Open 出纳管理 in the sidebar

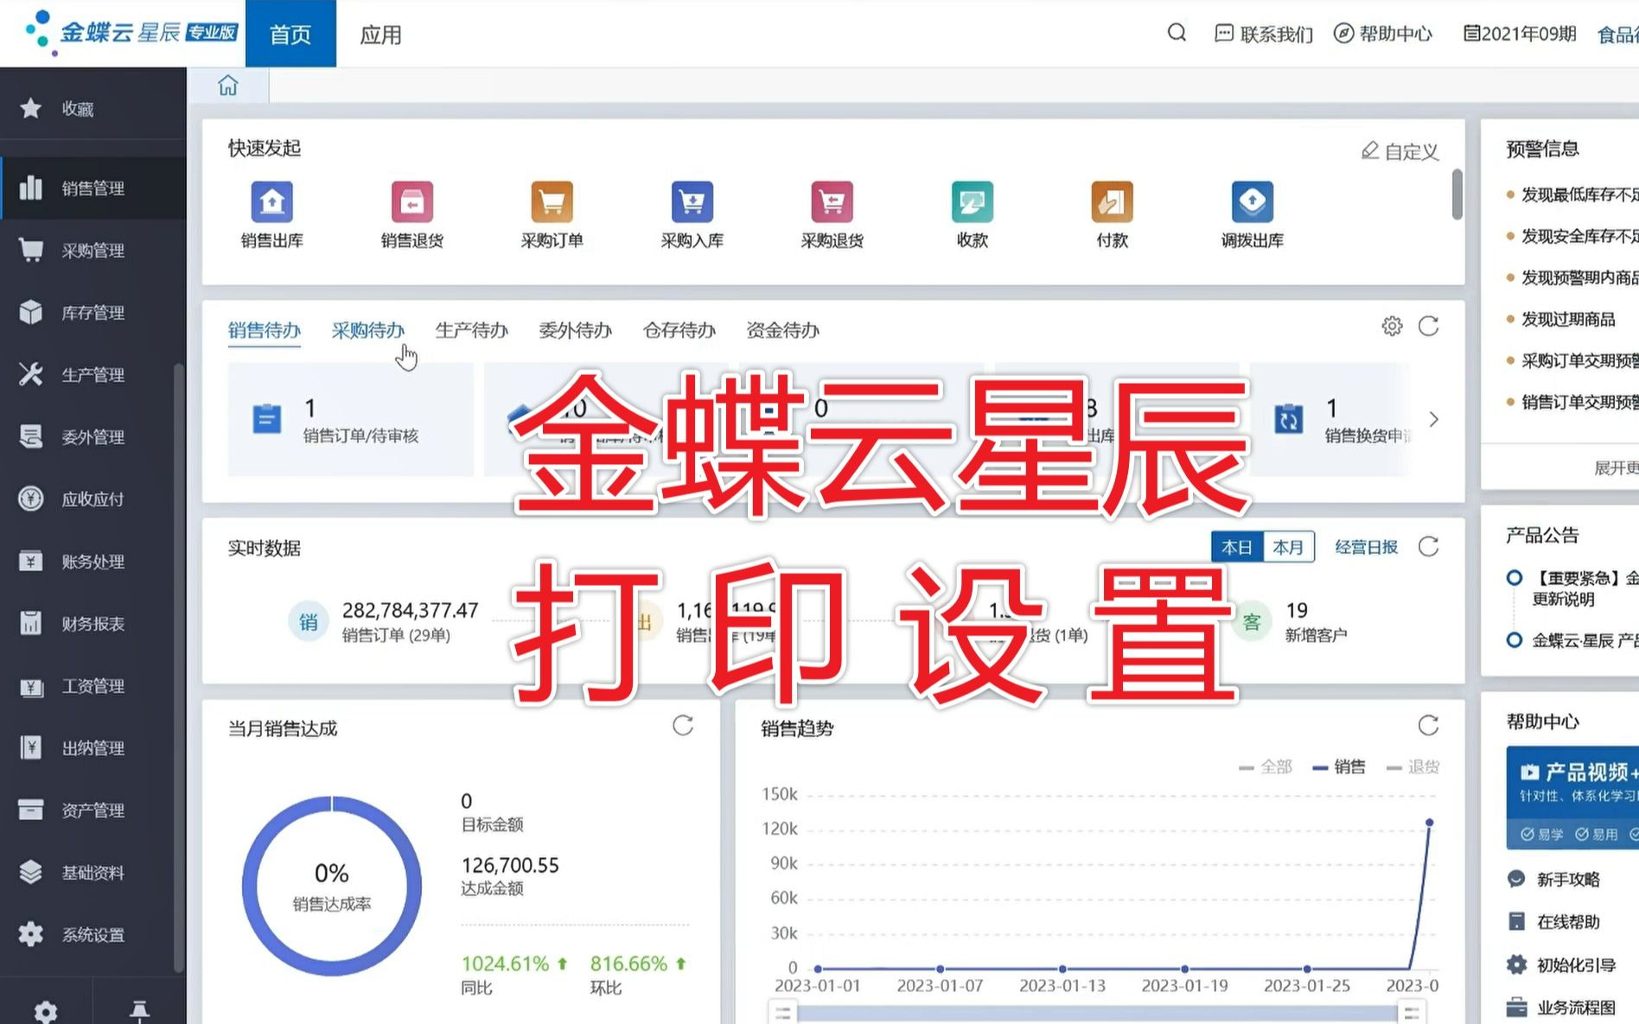93,748
